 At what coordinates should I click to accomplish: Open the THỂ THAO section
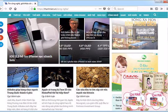57,15
